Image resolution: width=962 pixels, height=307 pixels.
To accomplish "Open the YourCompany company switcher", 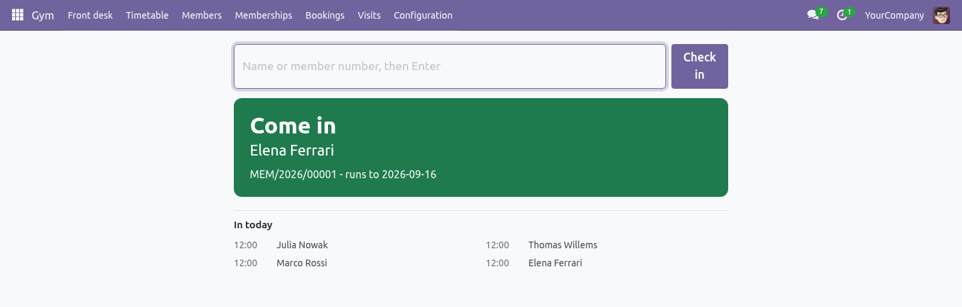I will tap(895, 15).
